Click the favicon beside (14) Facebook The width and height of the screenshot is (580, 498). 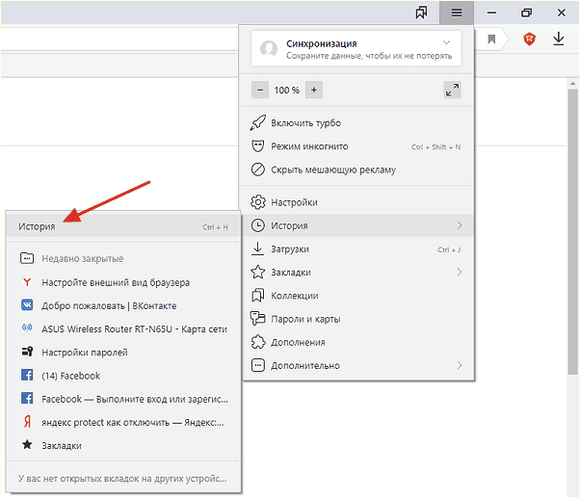pos(27,375)
